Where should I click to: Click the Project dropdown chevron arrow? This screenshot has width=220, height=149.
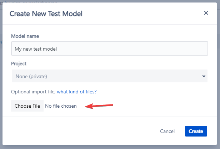click(x=204, y=76)
